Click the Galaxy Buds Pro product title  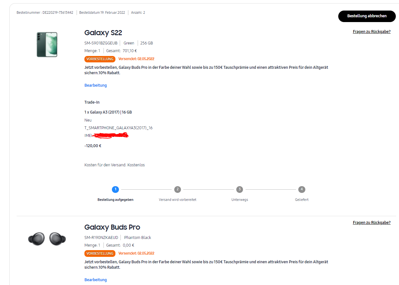click(x=112, y=227)
